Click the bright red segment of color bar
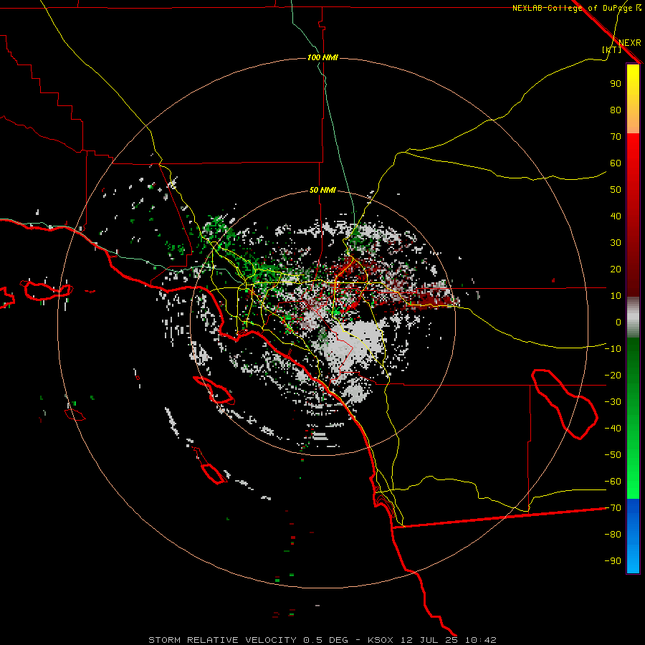Image resolution: width=645 pixels, height=645 pixels. [x=633, y=152]
